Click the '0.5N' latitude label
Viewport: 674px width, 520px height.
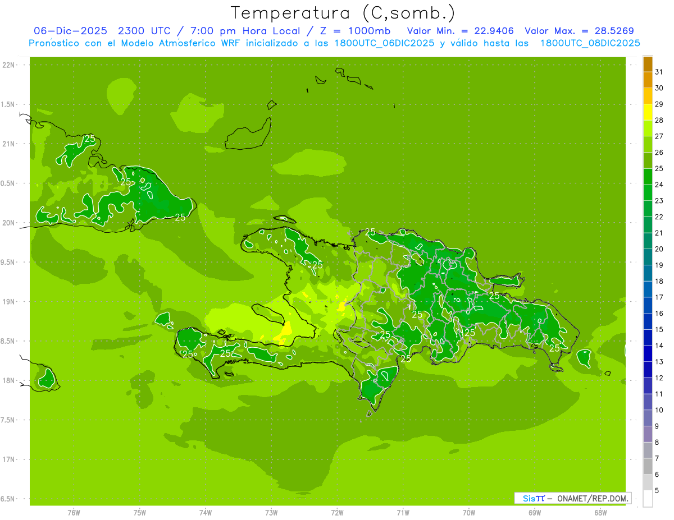(8, 183)
